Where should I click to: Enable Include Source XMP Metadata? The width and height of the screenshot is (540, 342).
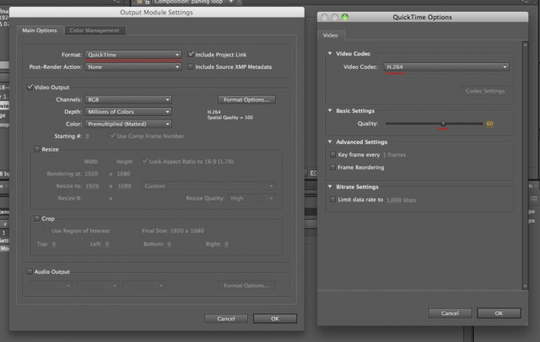click(192, 66)
